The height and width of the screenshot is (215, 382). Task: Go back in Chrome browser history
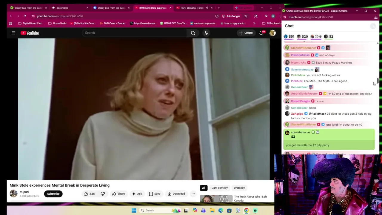tap(11, 16)
